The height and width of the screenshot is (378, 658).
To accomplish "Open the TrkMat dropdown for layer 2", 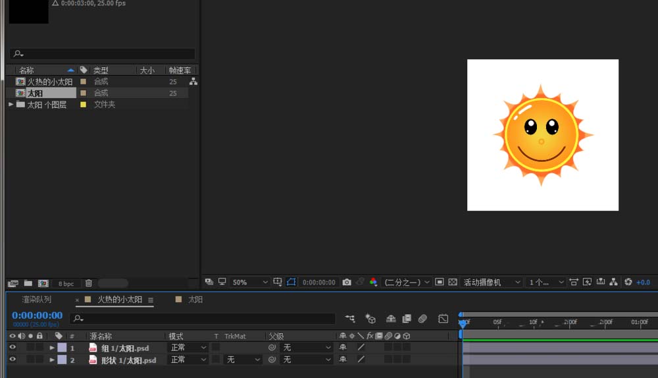I will click(x=243, y=360).
